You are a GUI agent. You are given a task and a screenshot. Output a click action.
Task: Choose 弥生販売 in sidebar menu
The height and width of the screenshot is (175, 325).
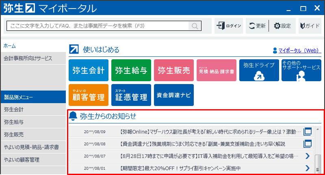click(33, 135)
